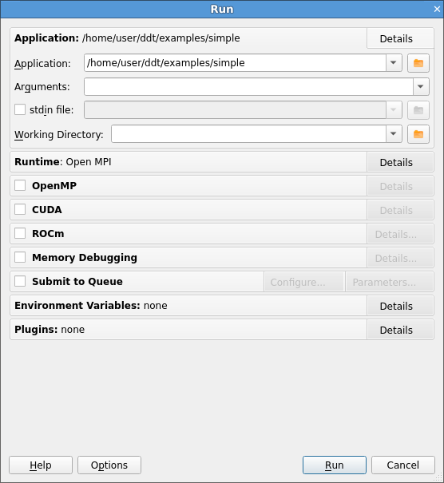
Task: Close the Run dialog with X
Action: [x=437, y=10]
